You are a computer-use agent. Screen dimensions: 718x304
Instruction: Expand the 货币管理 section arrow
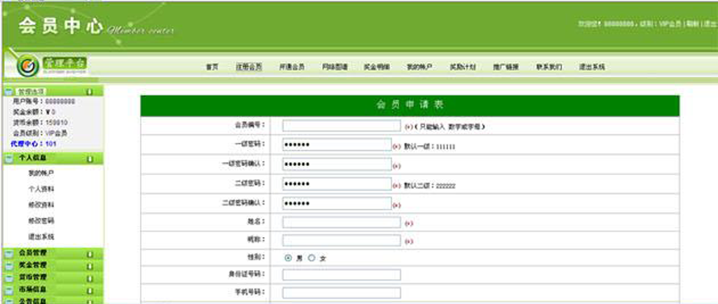(x=90, y=278)
